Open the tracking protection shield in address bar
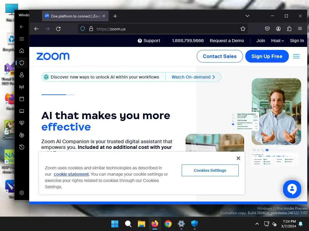 (x=83, y=29)
